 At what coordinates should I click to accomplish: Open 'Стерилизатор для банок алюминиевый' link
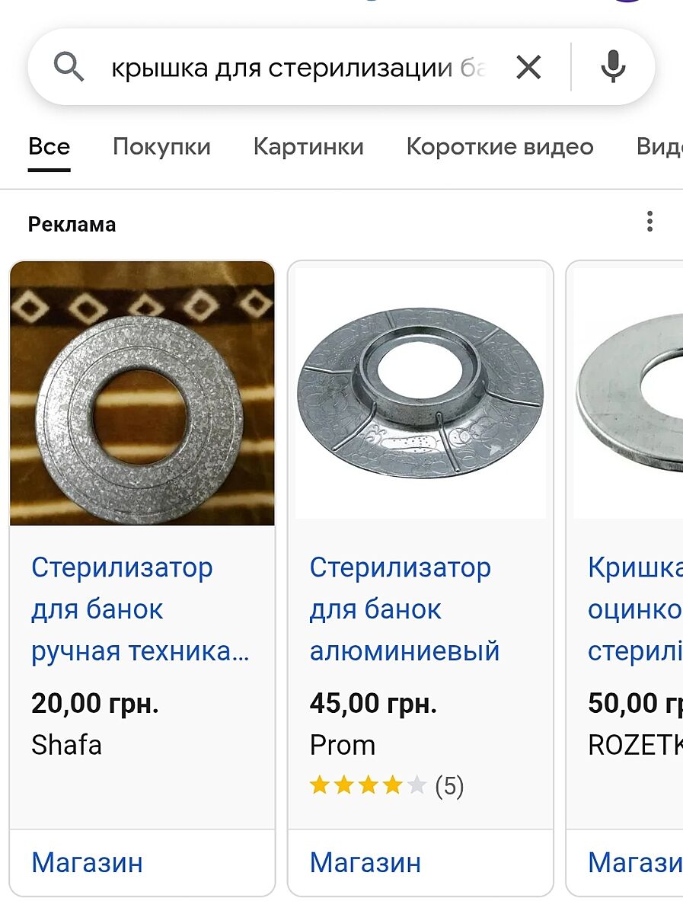tap(404, 609)
